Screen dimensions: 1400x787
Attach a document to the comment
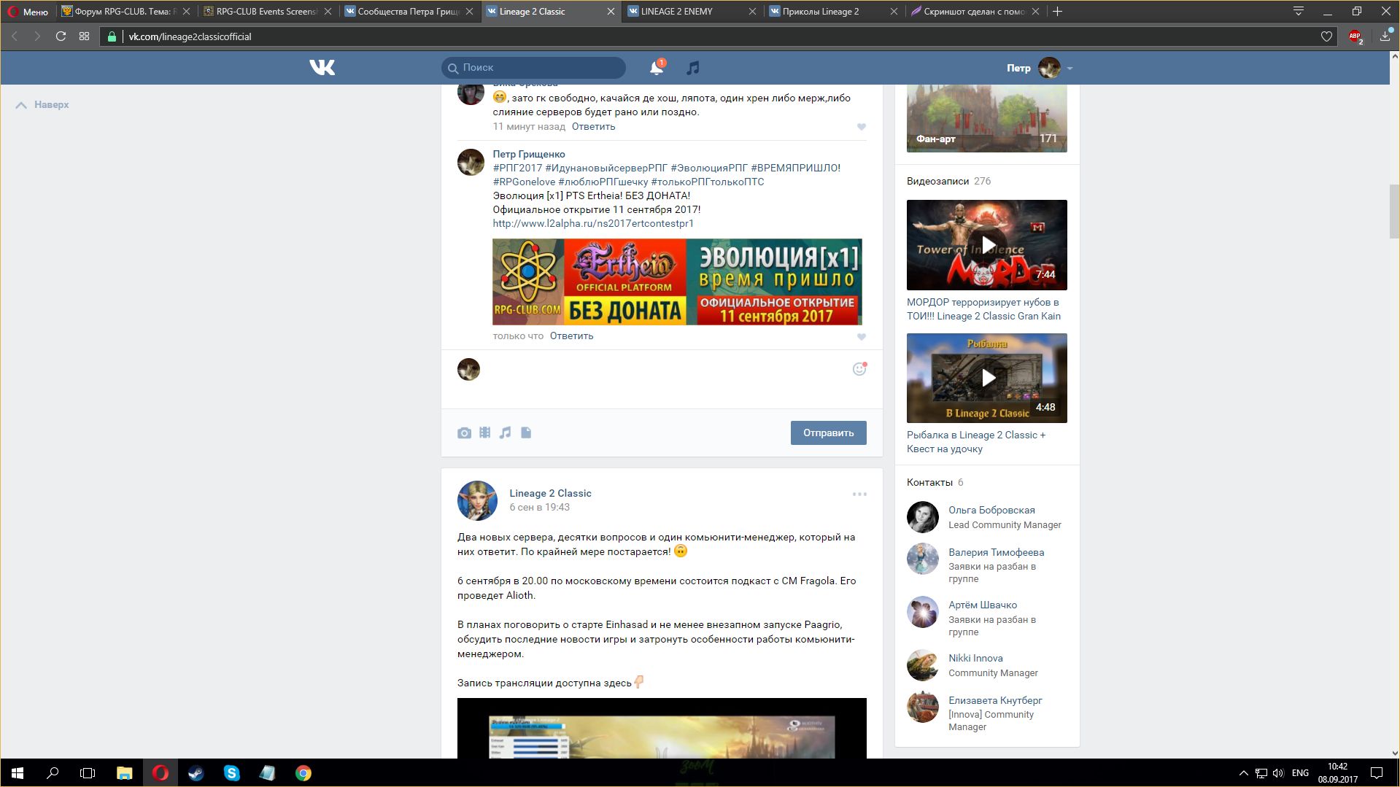[x=526, y=433]
